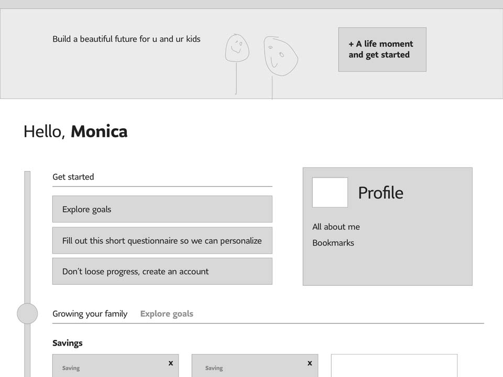Open the short questionnaire step
The width and height of the screenshot is (503, 377).
pos(162,240)
